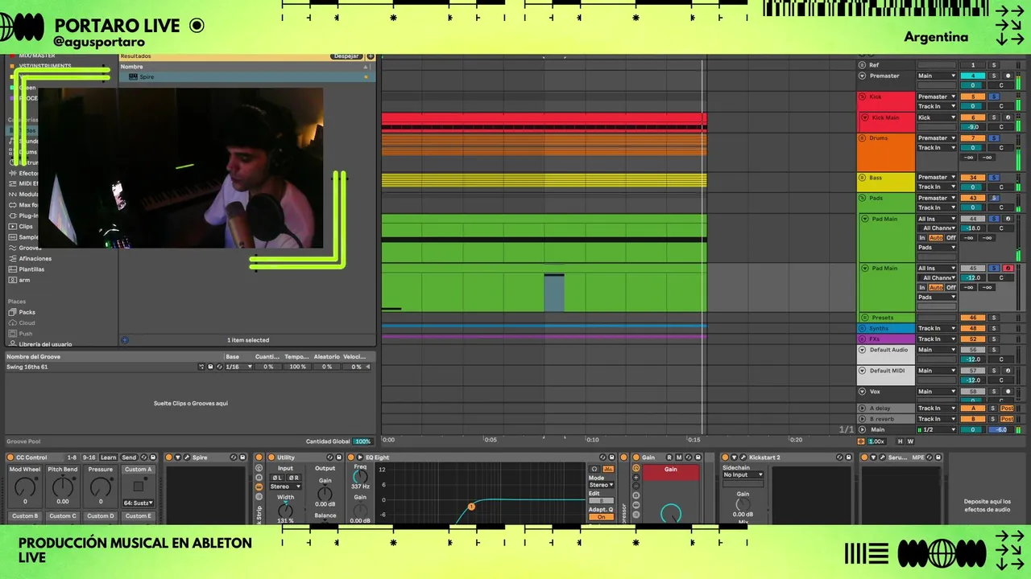Click the dark clip in Pad Main lane
Screen dimensions: 1031x579
point(554,293)
